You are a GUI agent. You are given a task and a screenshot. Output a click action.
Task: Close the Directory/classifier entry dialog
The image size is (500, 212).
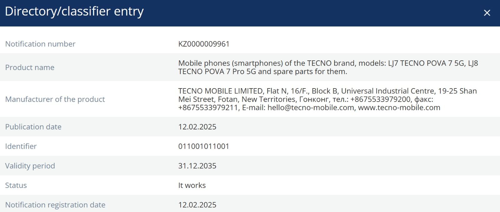(487, 13)
